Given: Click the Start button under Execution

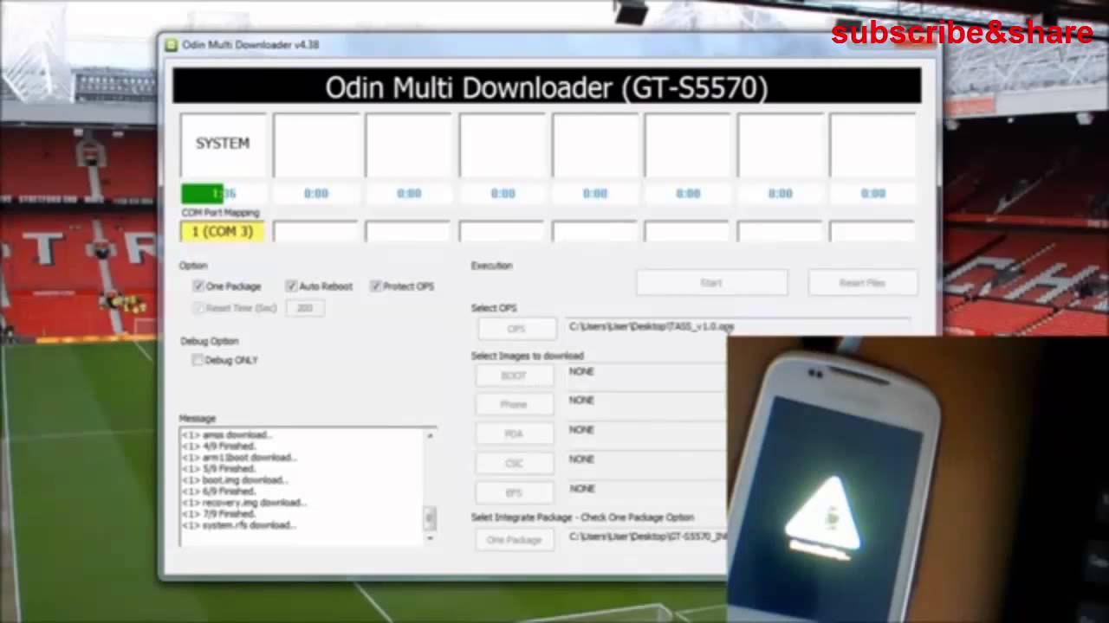Looking at the screenshot, I should coord(711,283).
